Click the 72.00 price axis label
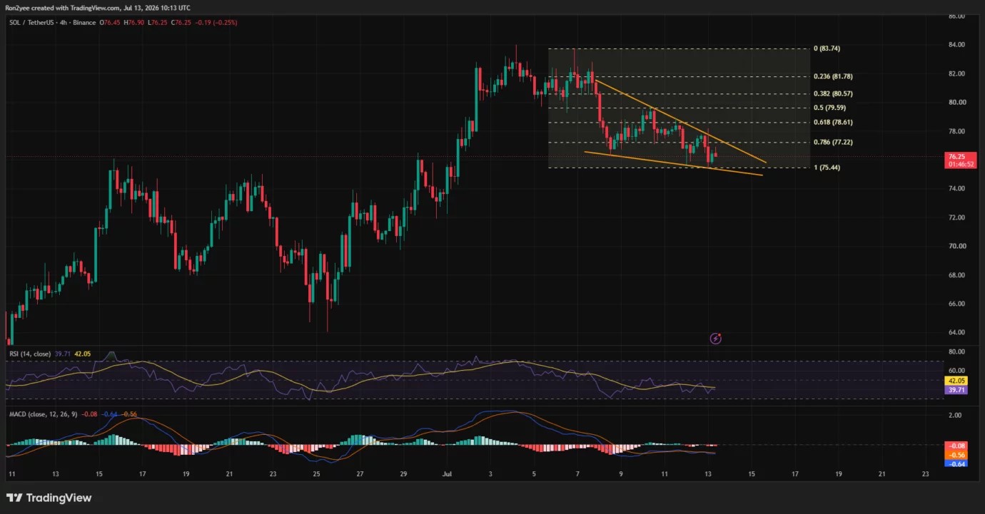Image resolution: width=985 pixels, height=514 pixels. [956, 217]
